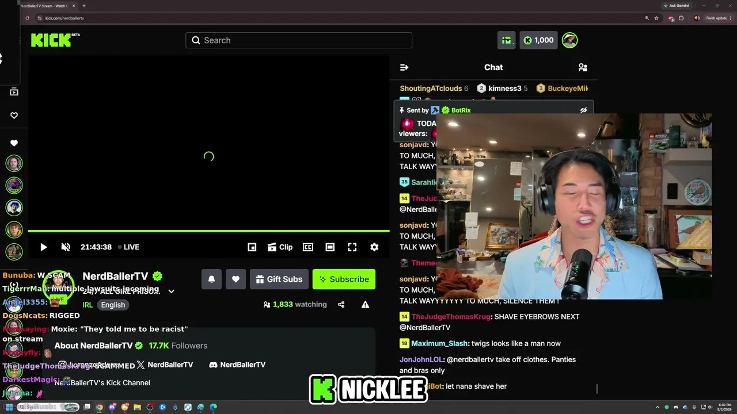Click the Kick logo to go home
Viewport: 737px width, 414px height.
[55, 40]
